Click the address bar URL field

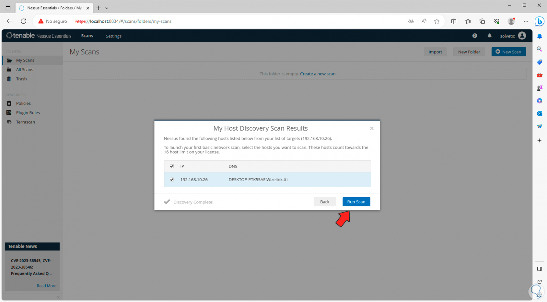tap(239, 21)
